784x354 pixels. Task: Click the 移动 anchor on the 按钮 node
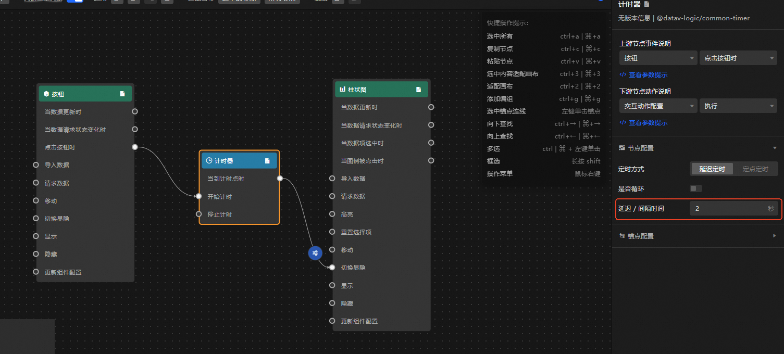[x=36, y=200]
